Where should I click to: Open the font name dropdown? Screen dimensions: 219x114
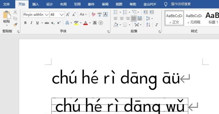click(47, 15)
